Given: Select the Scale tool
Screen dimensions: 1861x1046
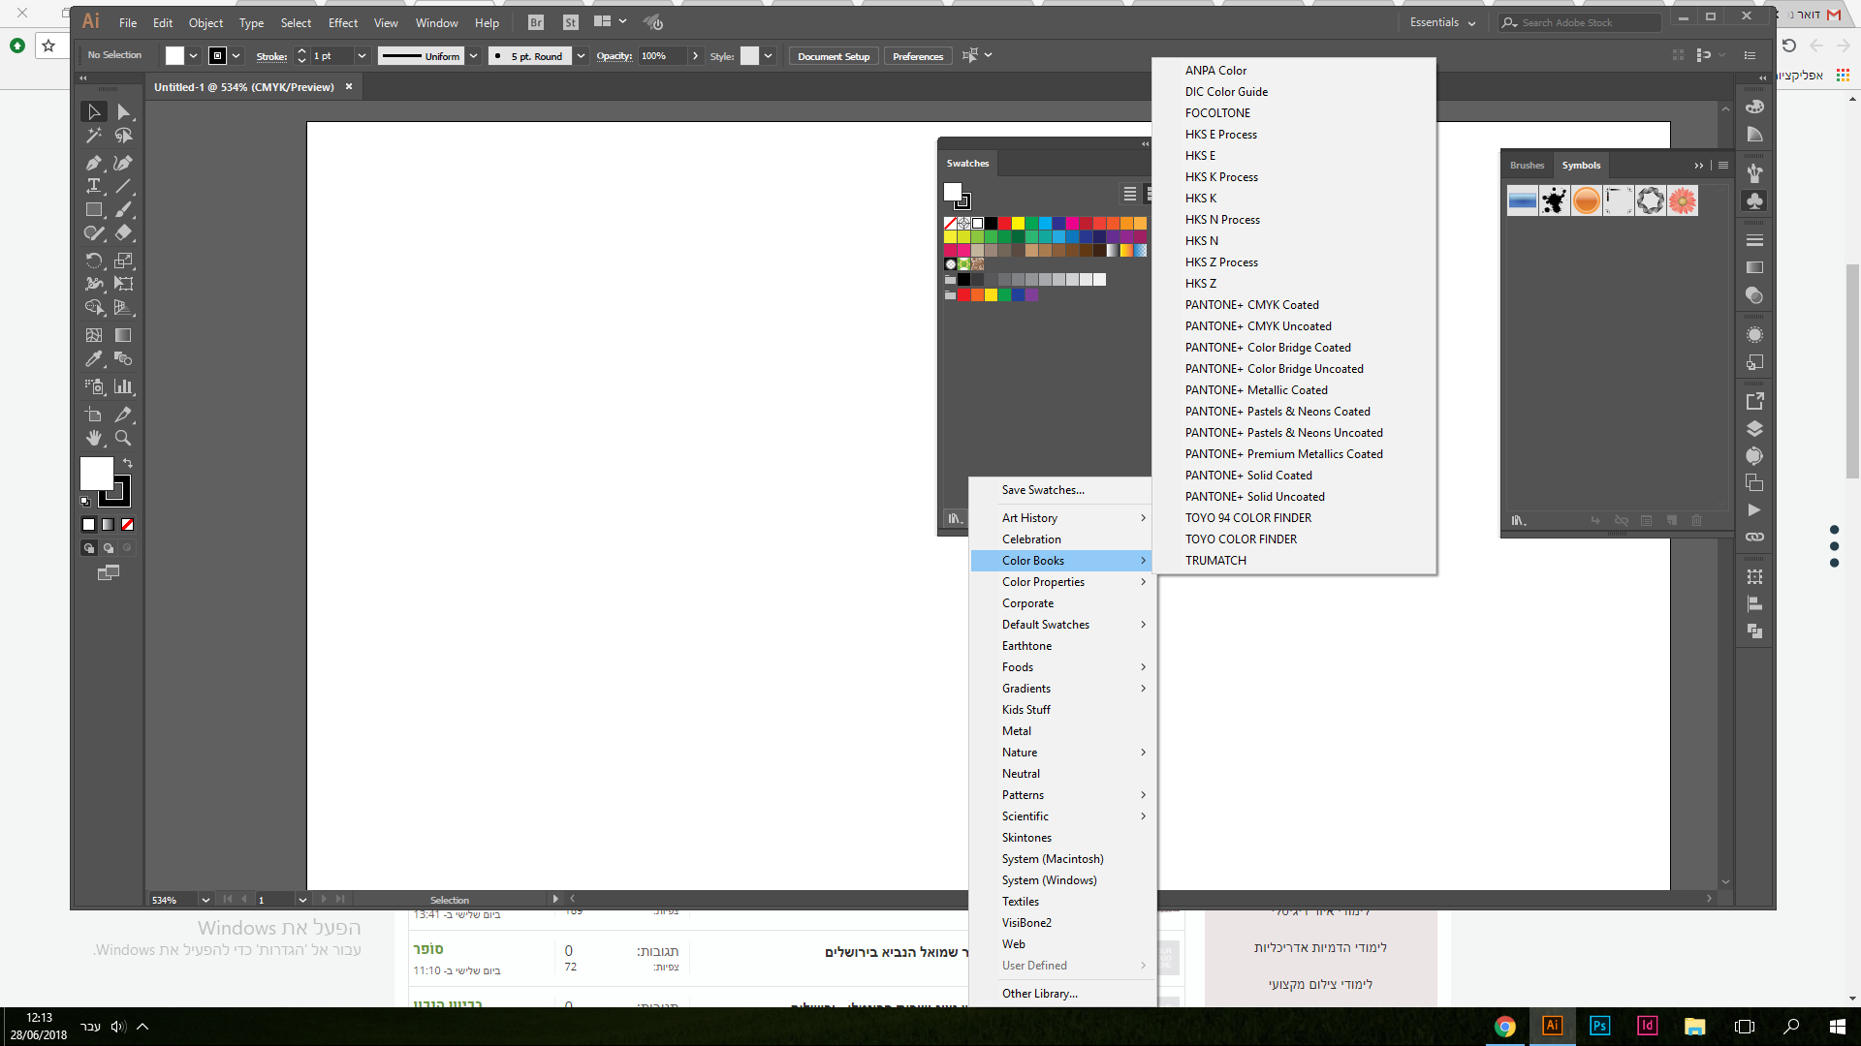Looking at the screenshot, I should pos(123,261).
